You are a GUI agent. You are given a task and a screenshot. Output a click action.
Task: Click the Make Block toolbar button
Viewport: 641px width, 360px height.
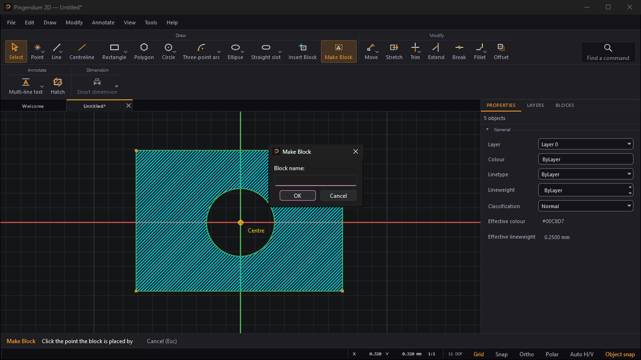(338, 52)
